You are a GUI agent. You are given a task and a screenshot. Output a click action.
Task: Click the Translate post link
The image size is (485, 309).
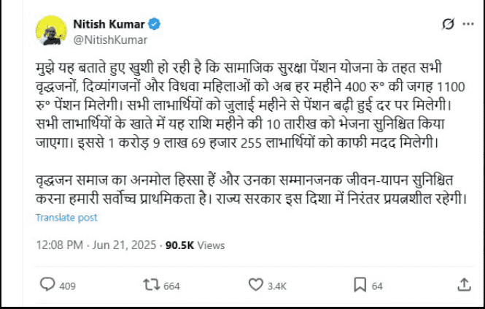pyautogui.click(x=66, y=218)
